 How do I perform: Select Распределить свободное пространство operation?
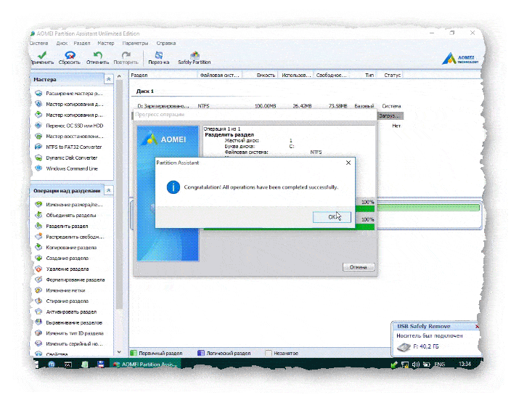click(x=70, y=237)
